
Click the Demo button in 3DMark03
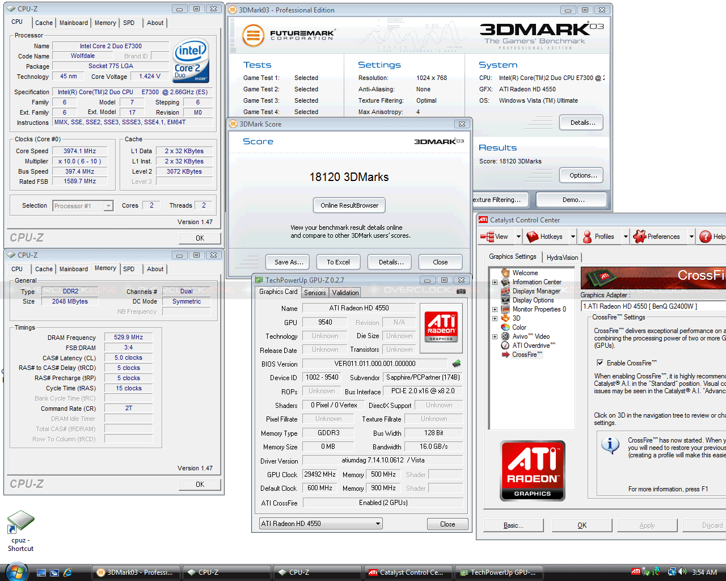[573, 200]
